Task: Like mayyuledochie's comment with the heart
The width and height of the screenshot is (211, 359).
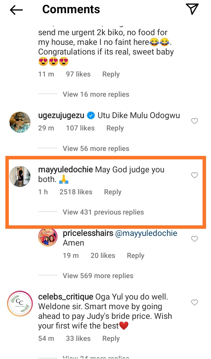Action: pyautogui.click(x=195, y=175)
